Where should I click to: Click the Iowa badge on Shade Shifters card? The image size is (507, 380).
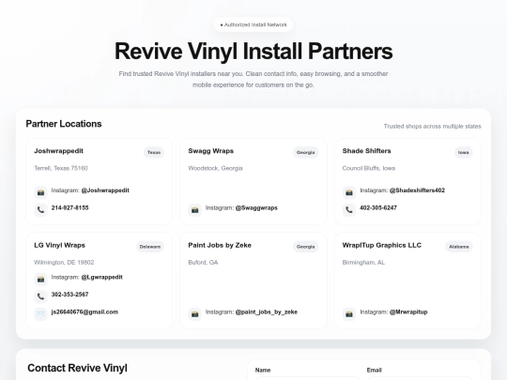point(464,153)
